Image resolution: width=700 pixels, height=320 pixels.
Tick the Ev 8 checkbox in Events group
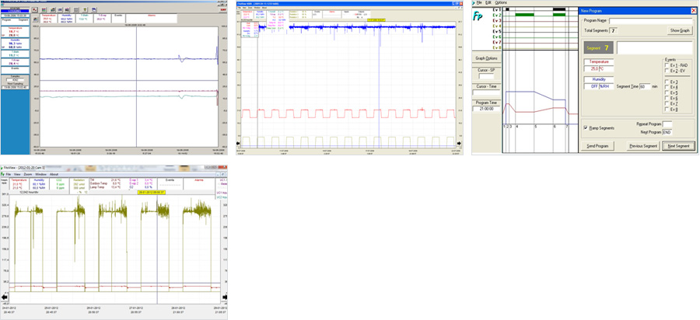pyautogui.click(x=667, y=110)
